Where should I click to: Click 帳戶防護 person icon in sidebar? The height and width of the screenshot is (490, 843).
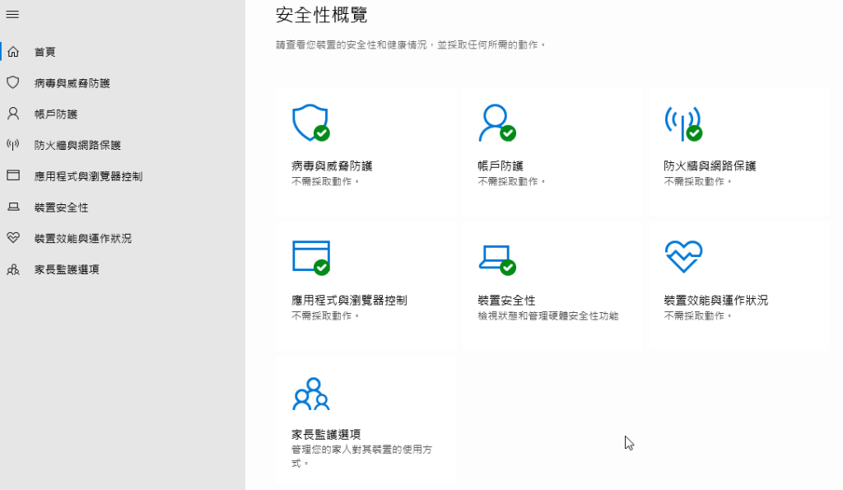12,114
